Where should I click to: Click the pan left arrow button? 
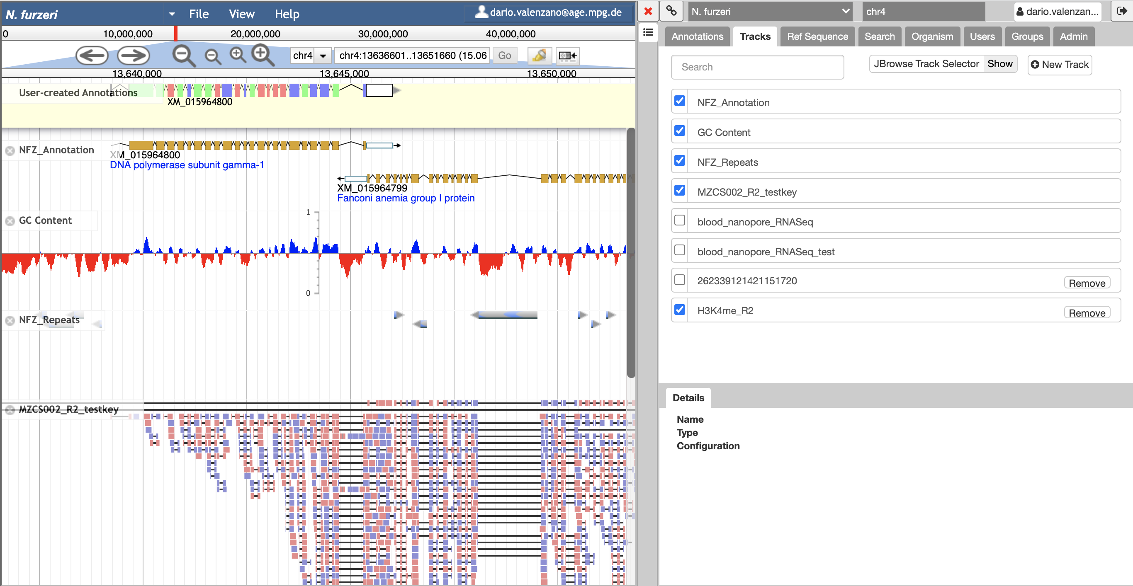pyautogui.click(x=92, y=56)
